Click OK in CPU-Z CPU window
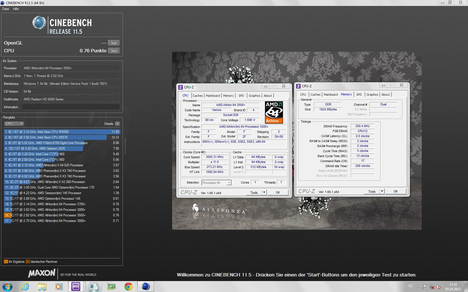 278,192
